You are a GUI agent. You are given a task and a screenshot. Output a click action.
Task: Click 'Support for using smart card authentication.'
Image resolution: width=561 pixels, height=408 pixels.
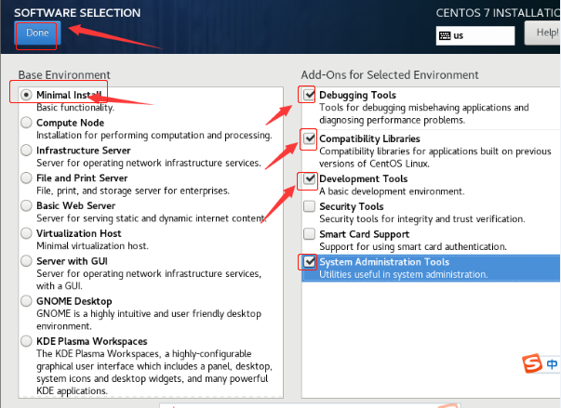(x=413, y=247)
